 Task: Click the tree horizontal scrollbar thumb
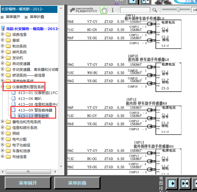(x=28, y=172)
